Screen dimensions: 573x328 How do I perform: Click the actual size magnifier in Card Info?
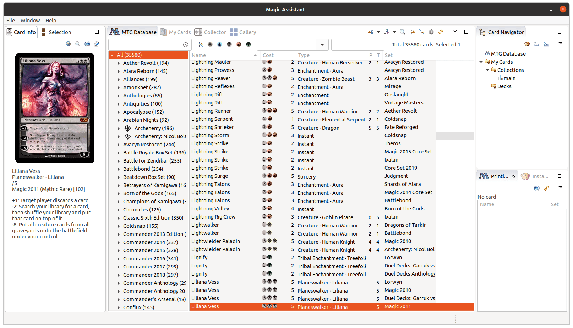coord(78,44)
